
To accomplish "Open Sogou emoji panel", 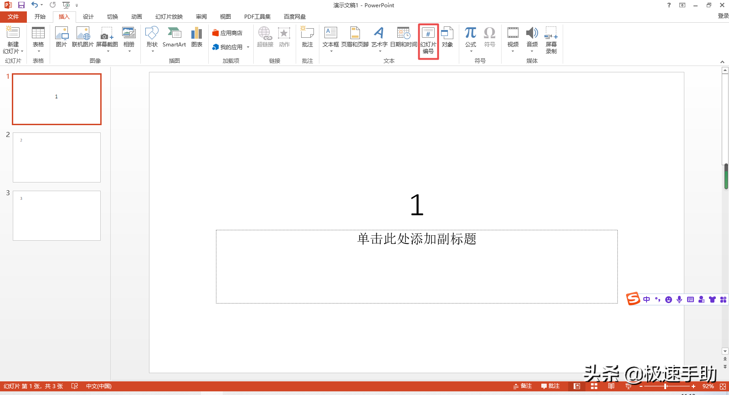I will point(668,299).
